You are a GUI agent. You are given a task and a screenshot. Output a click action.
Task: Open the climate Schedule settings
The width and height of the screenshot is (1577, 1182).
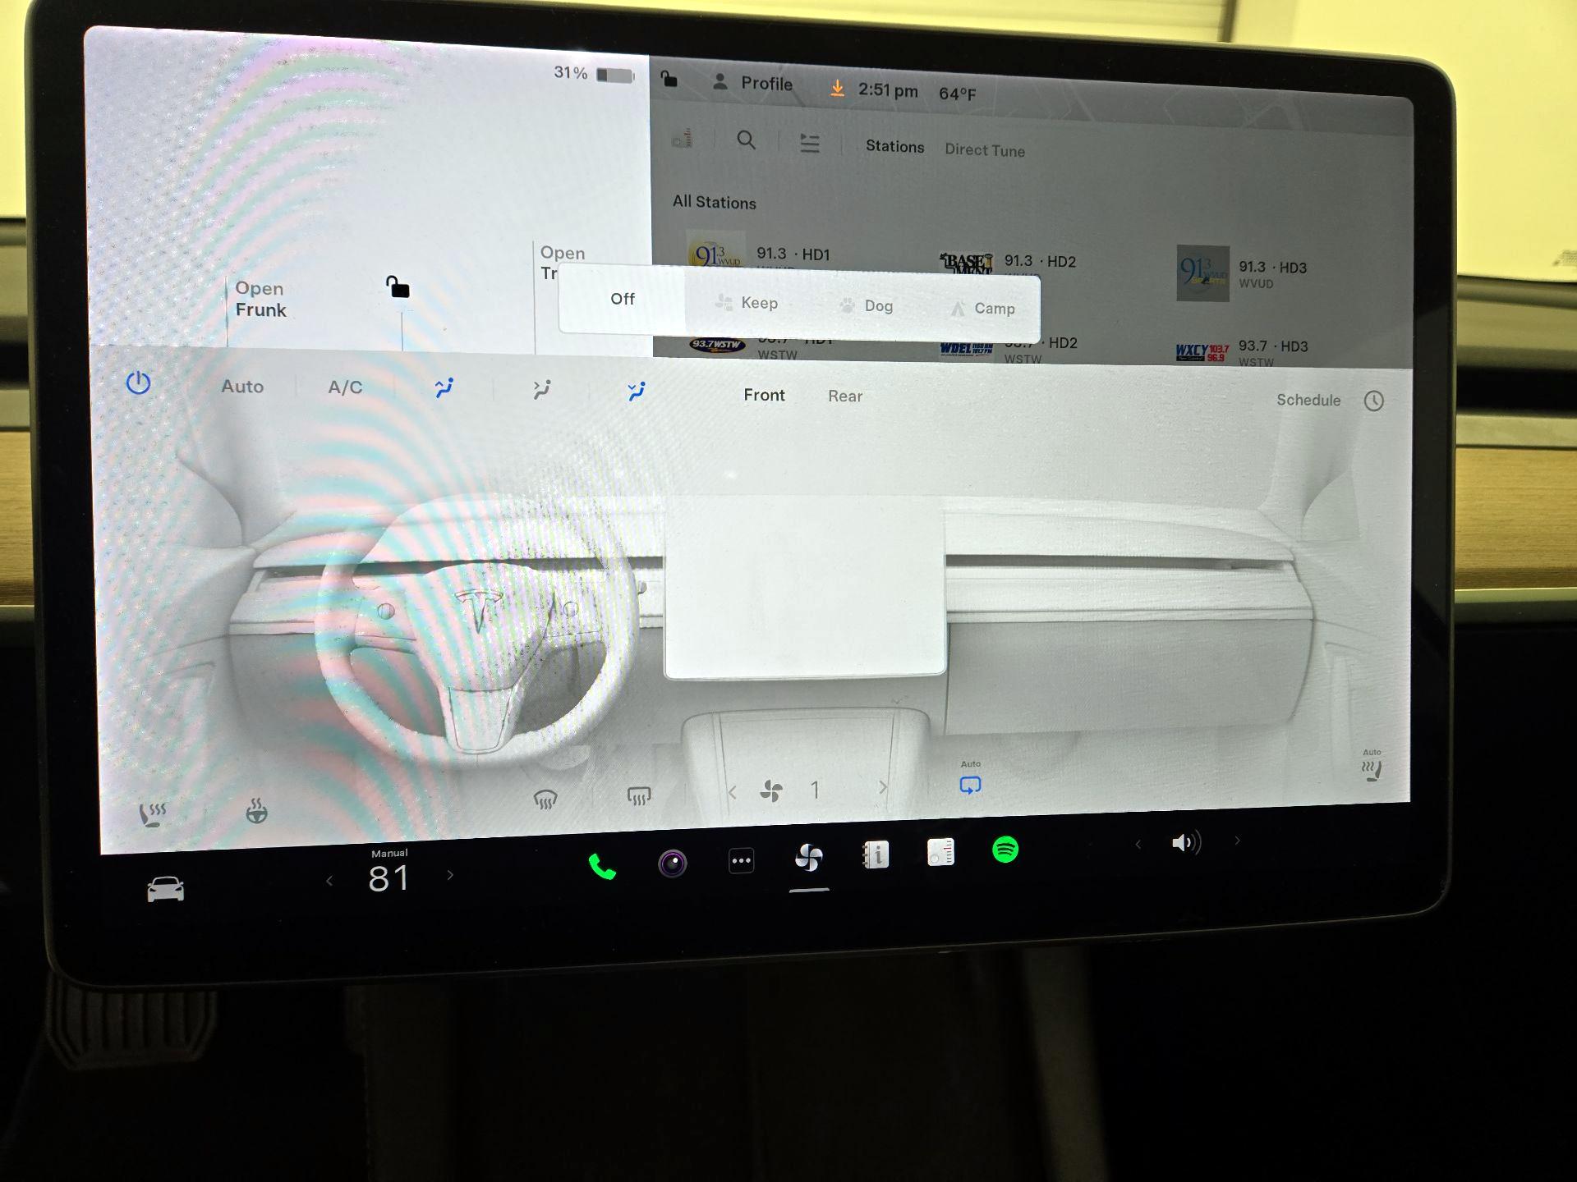[x=1308, y=401]
